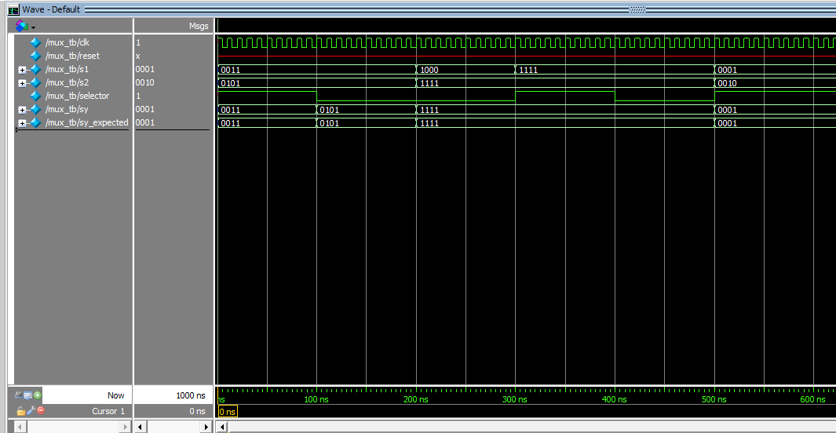
Task: Select the reset value x in Msgs column
Action: click(x=138, y=56)
